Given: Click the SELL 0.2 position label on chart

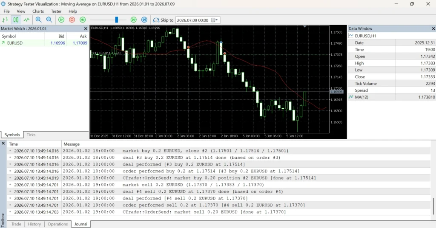Looking at the screenshot, I should pyautogui.click(x=106, y=53).
